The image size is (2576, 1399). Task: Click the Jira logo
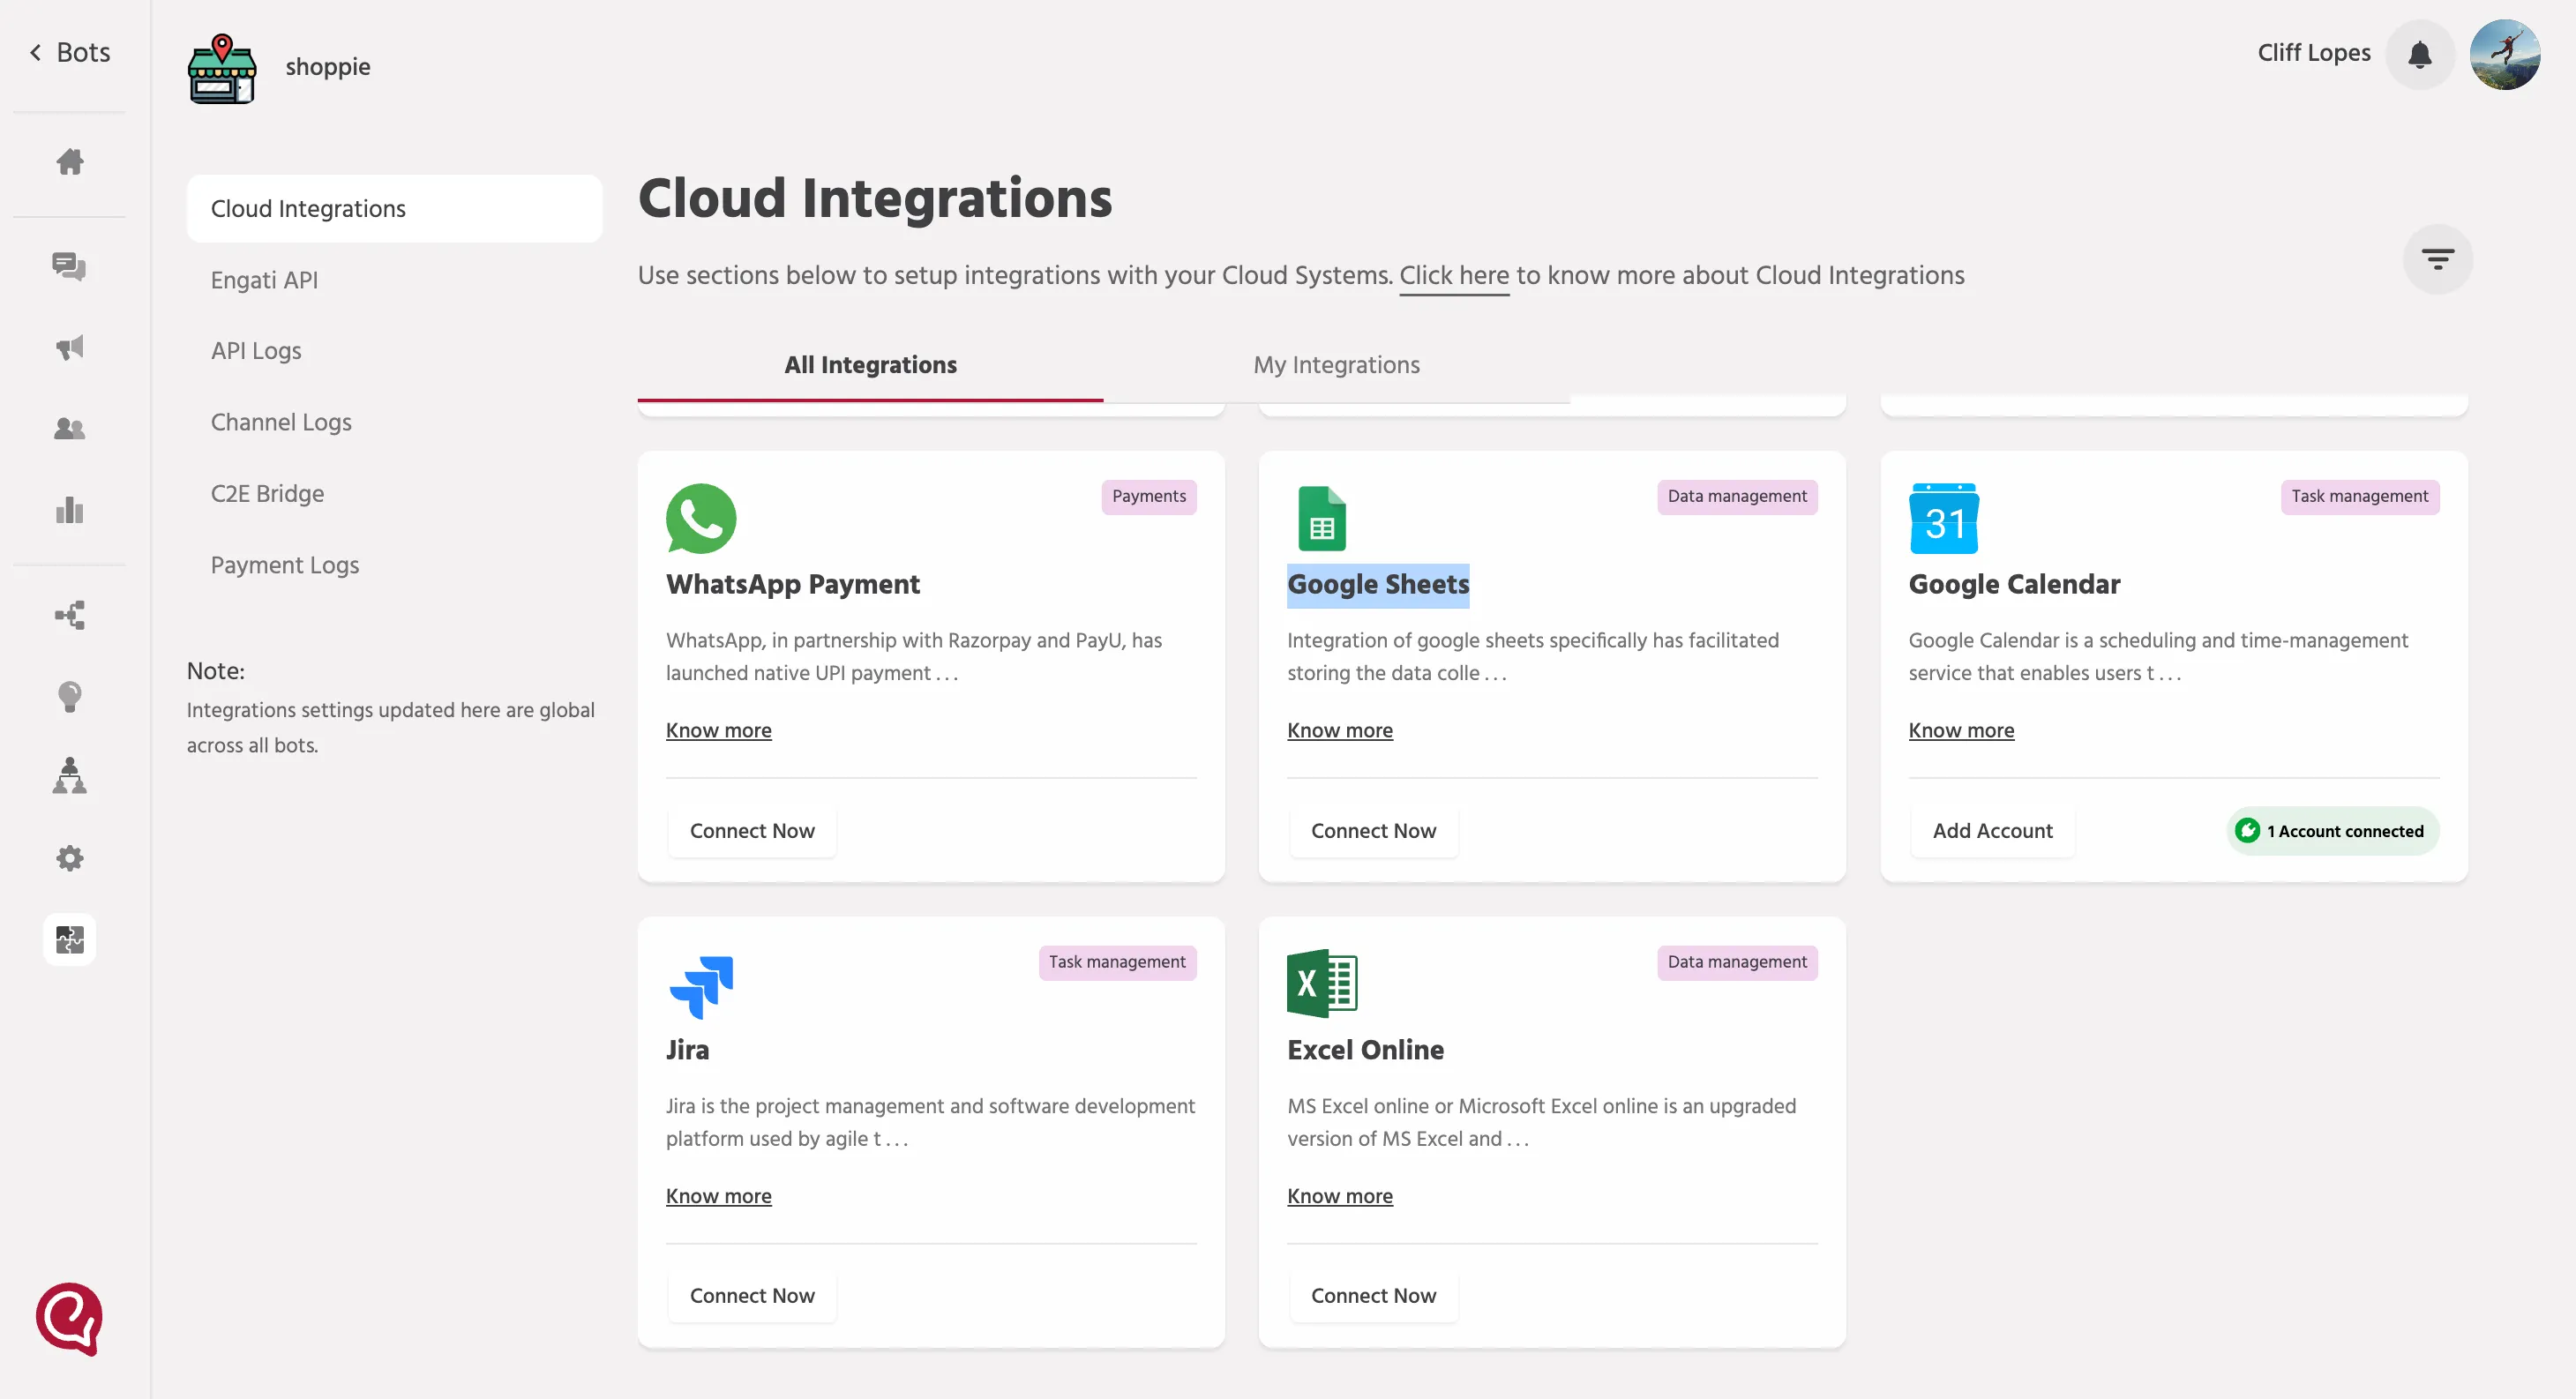701,987
